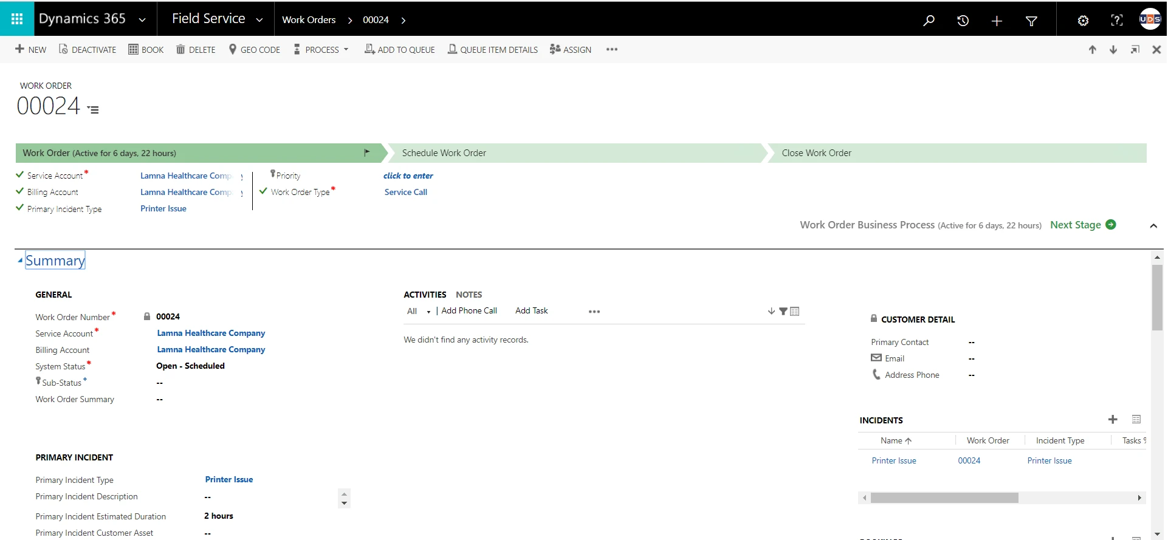Open recent items history icon
The image size is (1168, 540).
(963, 21)
